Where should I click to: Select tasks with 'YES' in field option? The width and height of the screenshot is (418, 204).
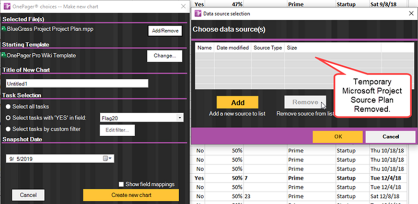(x=8, y=118)
